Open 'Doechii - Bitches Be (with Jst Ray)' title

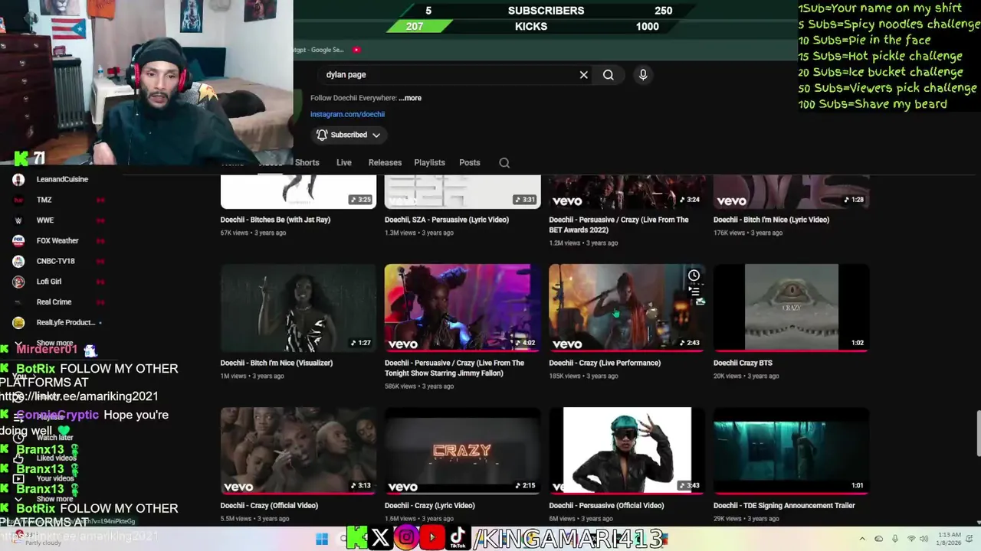275,220
